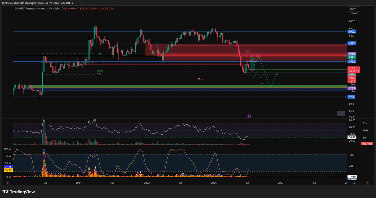Click the BCHUSDT Perpetual Contract symbol title

[30, 8]
